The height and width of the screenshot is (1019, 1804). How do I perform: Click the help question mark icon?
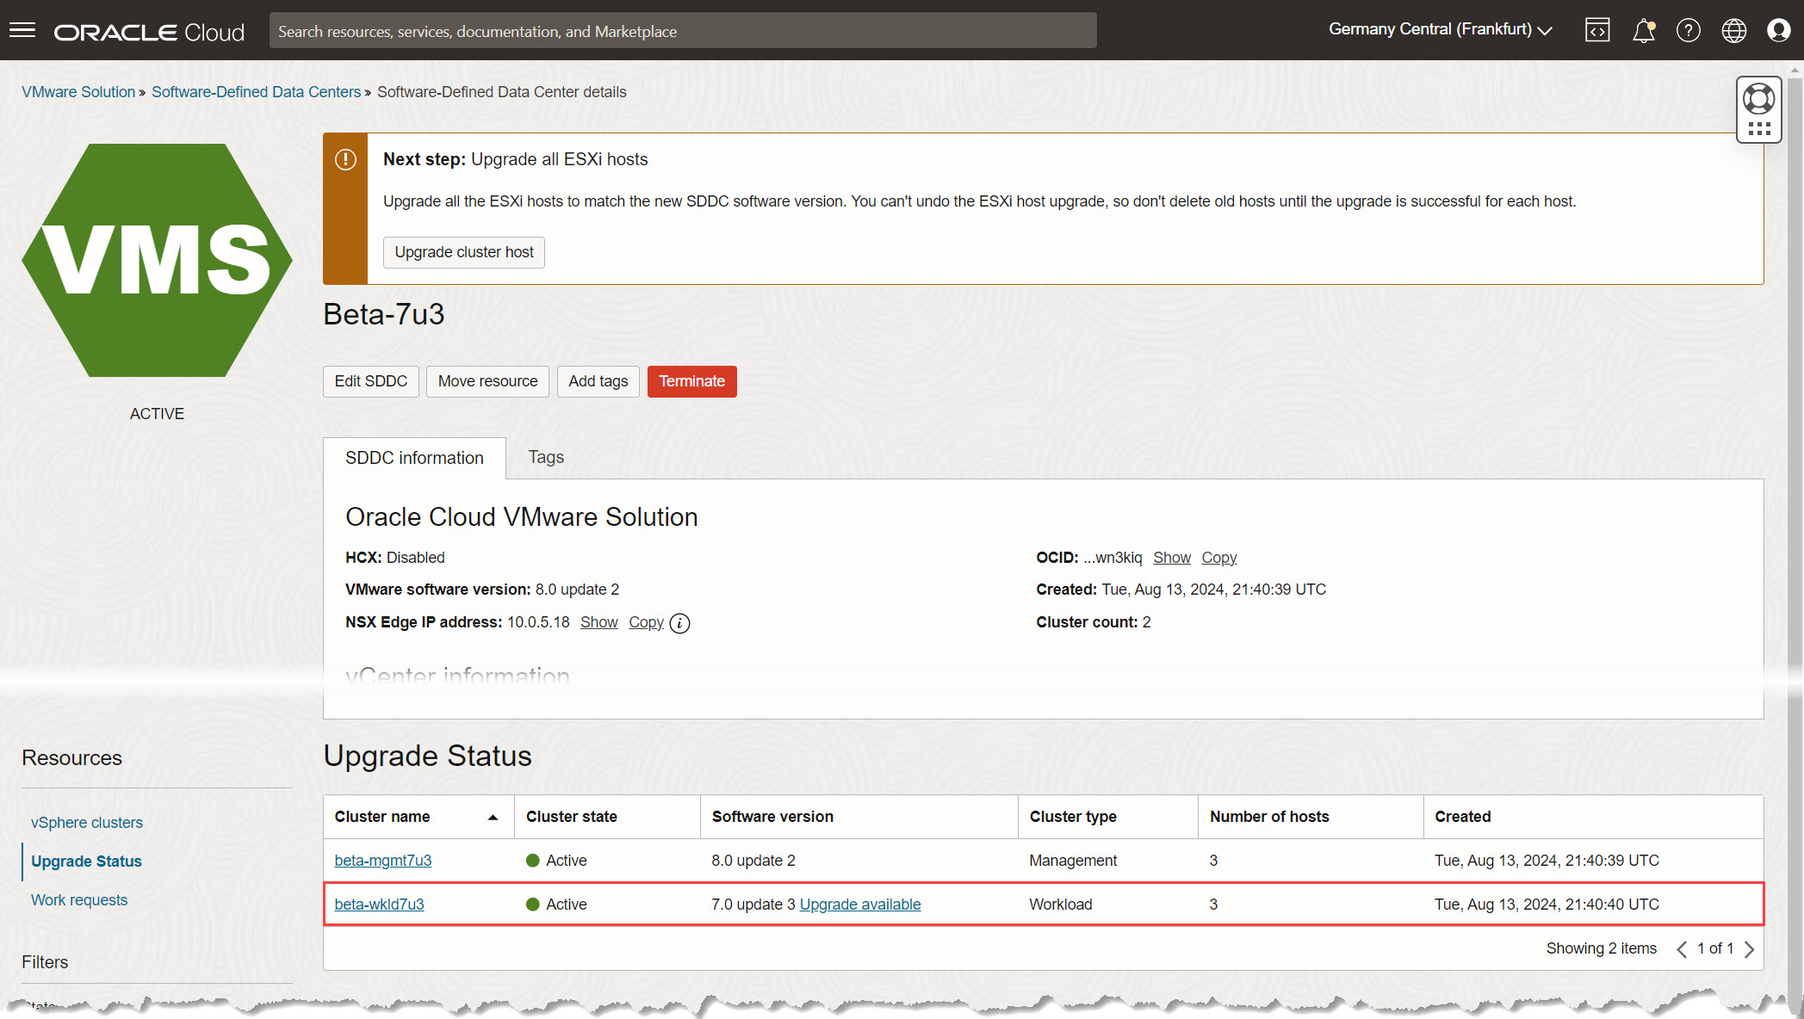[x=1688, y=31]
